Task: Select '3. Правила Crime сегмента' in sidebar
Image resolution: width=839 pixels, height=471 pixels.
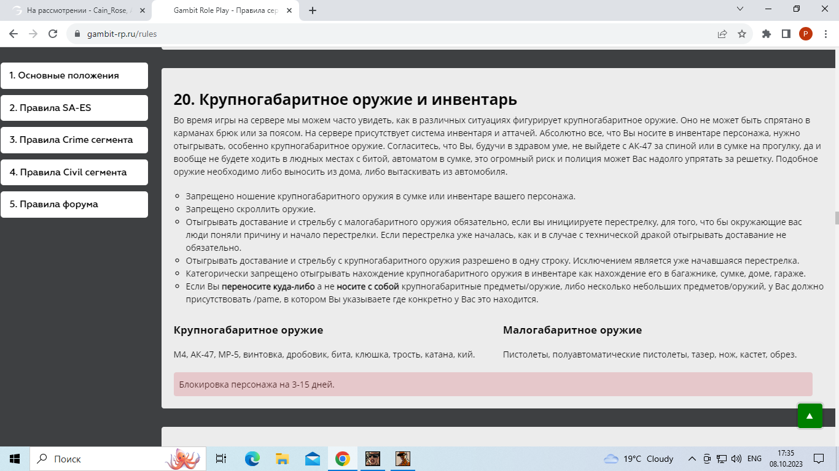Action: 74,140
